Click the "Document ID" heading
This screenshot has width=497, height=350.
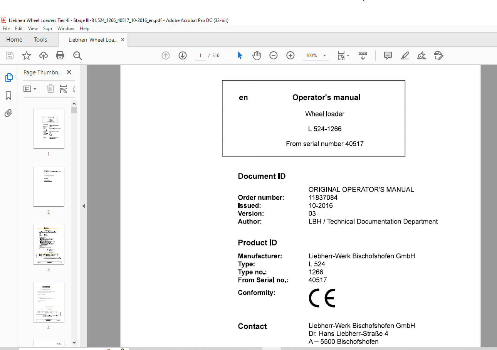click(x=262, y=177)
